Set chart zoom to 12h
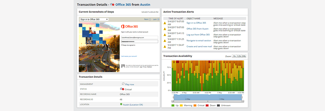The width and height of the screenshot is (325, 111). tap(239, 56)
